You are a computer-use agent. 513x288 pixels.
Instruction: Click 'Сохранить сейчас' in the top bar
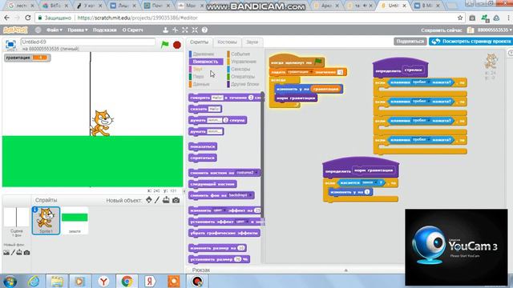click(442, 30)
